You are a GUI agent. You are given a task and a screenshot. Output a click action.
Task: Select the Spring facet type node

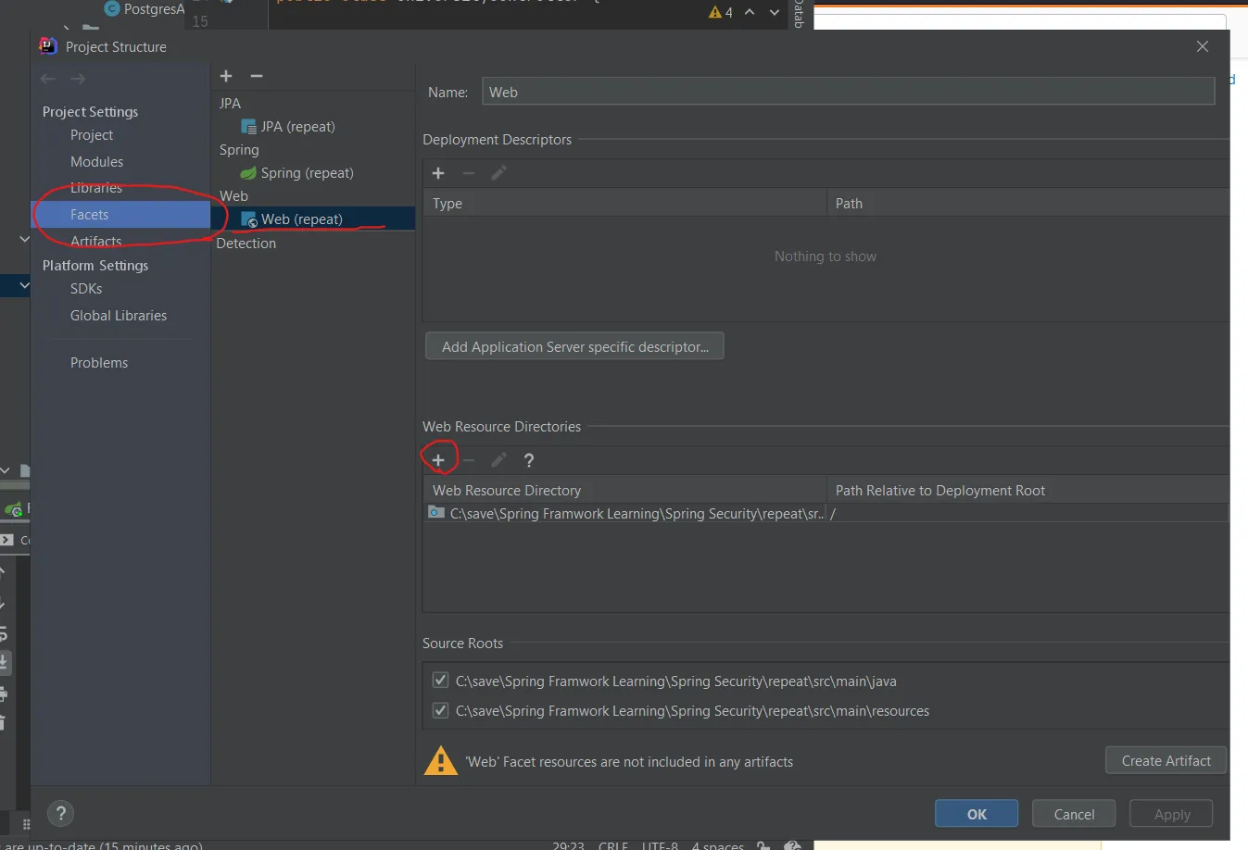point(239,150)
